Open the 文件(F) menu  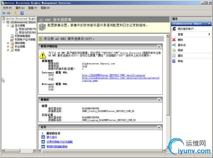point(7,8)
